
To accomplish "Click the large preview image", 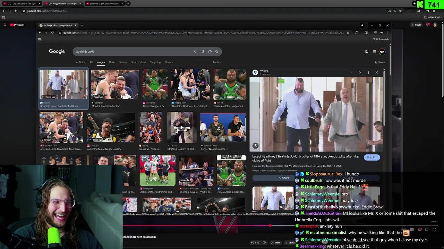I will click(316, 114).
